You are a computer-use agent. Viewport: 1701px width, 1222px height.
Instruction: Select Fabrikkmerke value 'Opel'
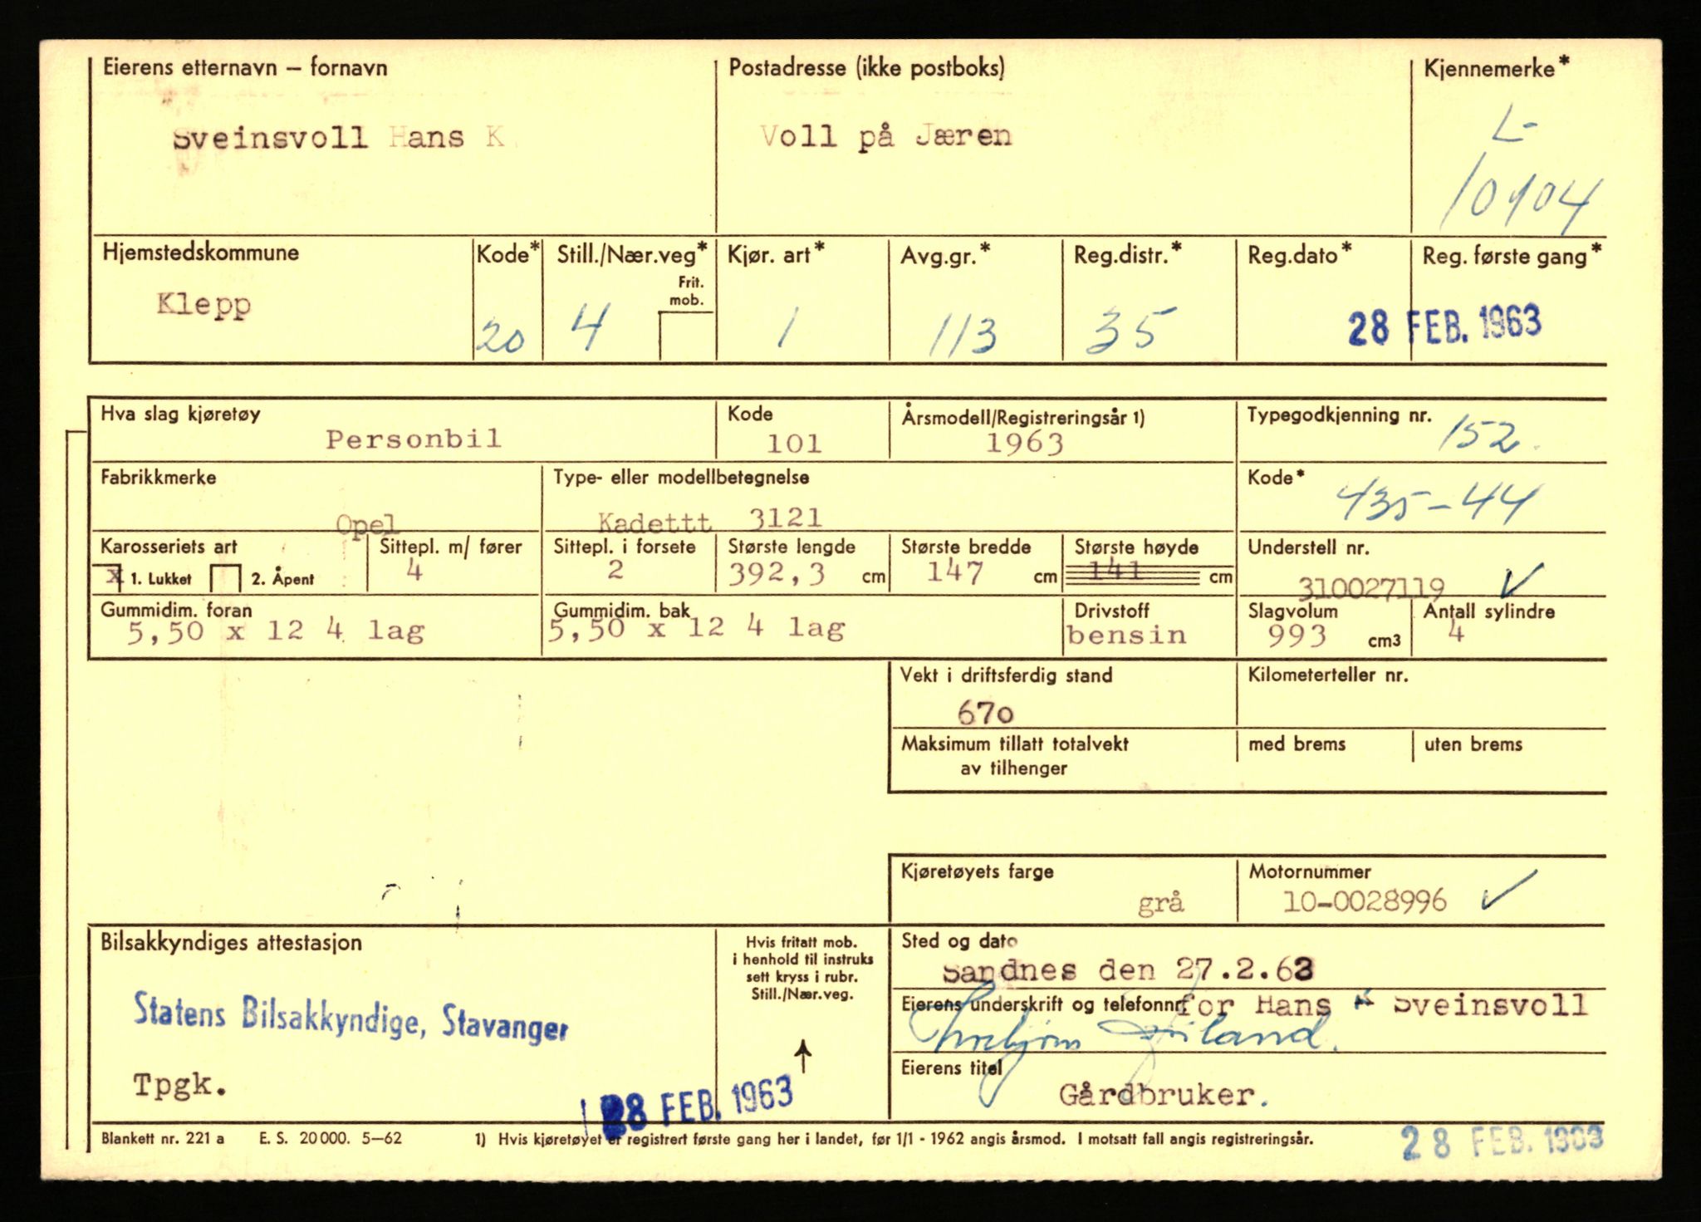(366, 524)
